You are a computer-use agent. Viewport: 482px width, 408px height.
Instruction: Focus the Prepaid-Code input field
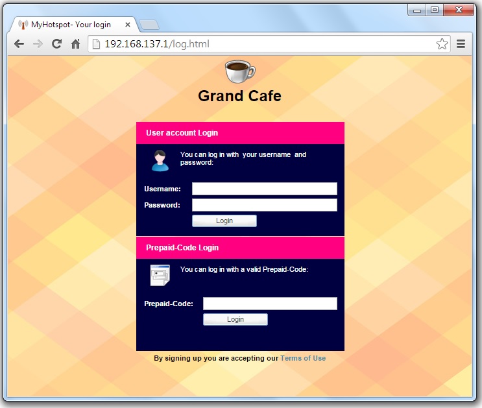(270, 304)
